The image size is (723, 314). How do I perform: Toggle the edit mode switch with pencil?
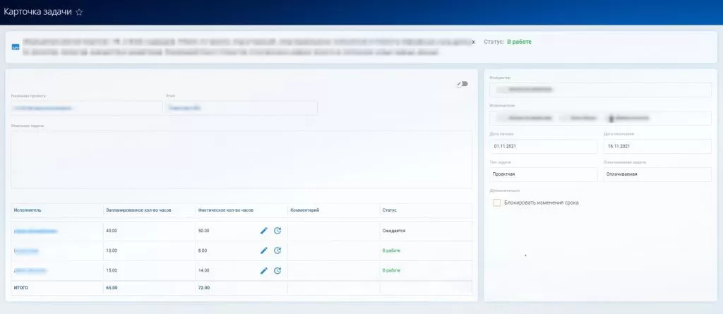point(462,84)
